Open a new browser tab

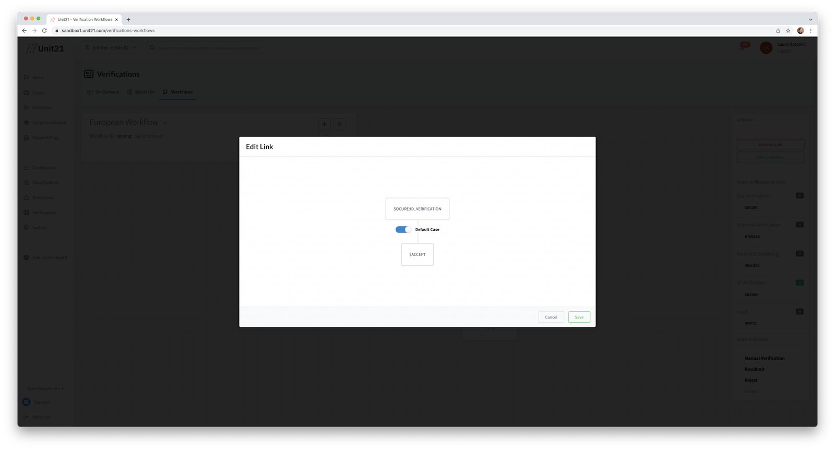(128, 20)
